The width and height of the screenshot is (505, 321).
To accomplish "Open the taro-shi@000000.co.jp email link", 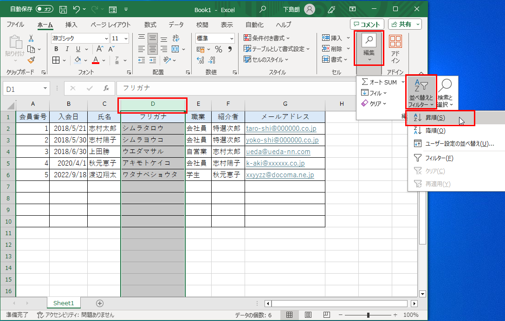I will [x=281, y=128].
